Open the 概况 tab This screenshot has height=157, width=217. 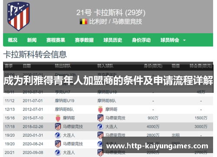pyautogui.click(x=13, y=40)
